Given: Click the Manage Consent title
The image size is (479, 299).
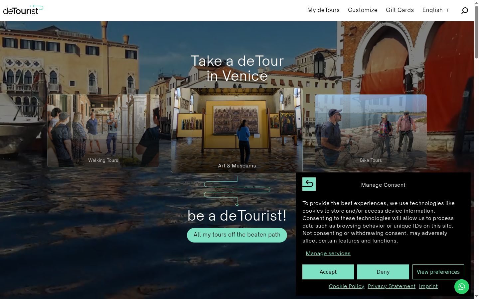Looking at the screenshot, I should (383, 185).
